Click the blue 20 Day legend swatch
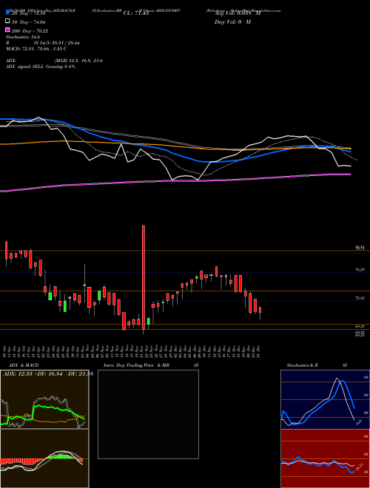Image resolution: width=370 pixels, height=488 pixels. point(8,13)
